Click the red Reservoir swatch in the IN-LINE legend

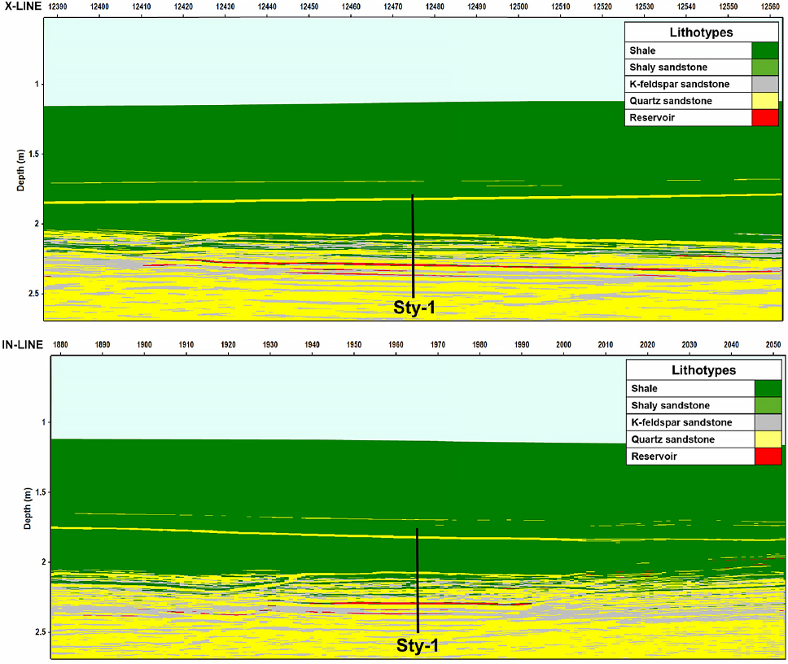coord(768,456)
